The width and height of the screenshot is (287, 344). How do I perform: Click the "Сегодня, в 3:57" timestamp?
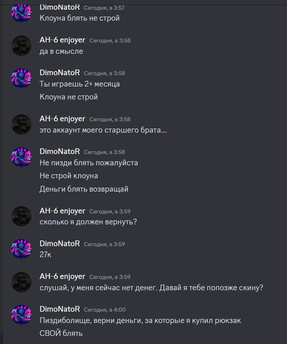click(x=104, y=8)
